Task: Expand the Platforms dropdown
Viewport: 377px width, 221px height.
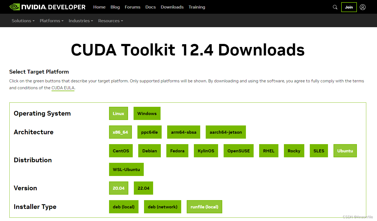Action: (x=51, y=21)
